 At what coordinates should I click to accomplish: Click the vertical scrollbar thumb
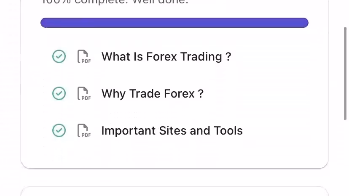point(346,72)
